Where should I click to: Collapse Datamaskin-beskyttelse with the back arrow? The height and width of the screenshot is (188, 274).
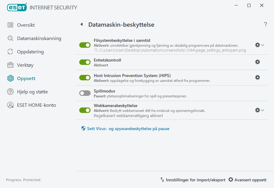tap(81, 24)
